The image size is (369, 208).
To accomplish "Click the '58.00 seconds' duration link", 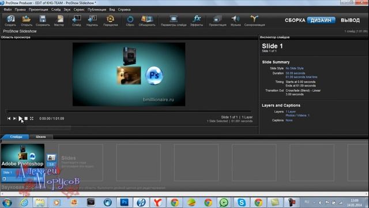I will [x=295, y=73].
